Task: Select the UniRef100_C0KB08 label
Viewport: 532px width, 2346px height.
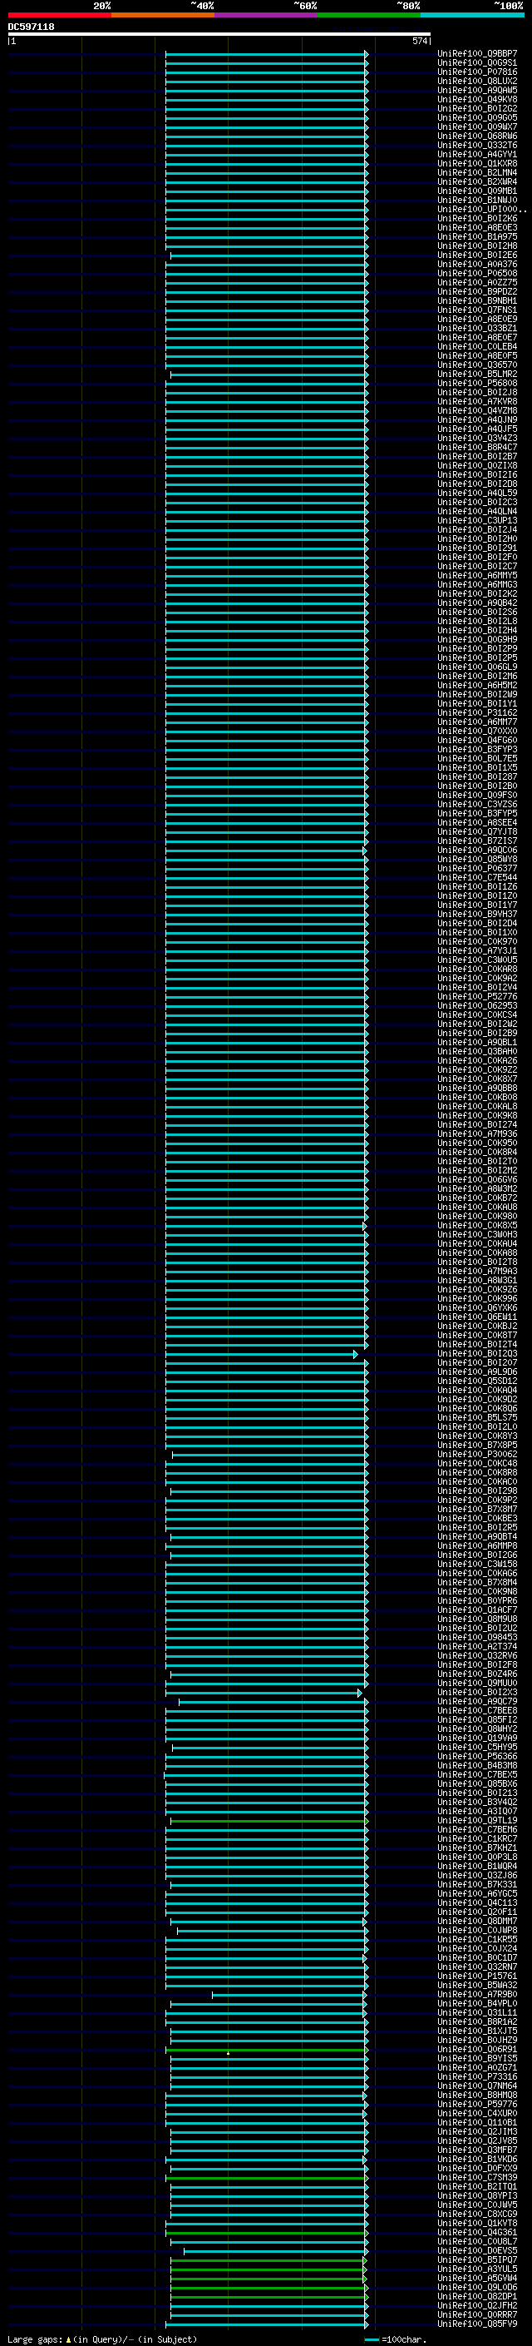Action: pyautogui.click(x=477, y=1098)
